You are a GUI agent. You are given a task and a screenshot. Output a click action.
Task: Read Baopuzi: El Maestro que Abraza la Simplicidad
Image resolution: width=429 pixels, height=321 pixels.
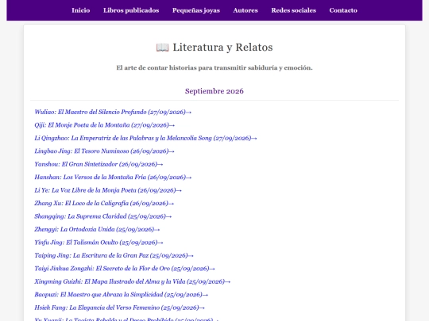121,295
